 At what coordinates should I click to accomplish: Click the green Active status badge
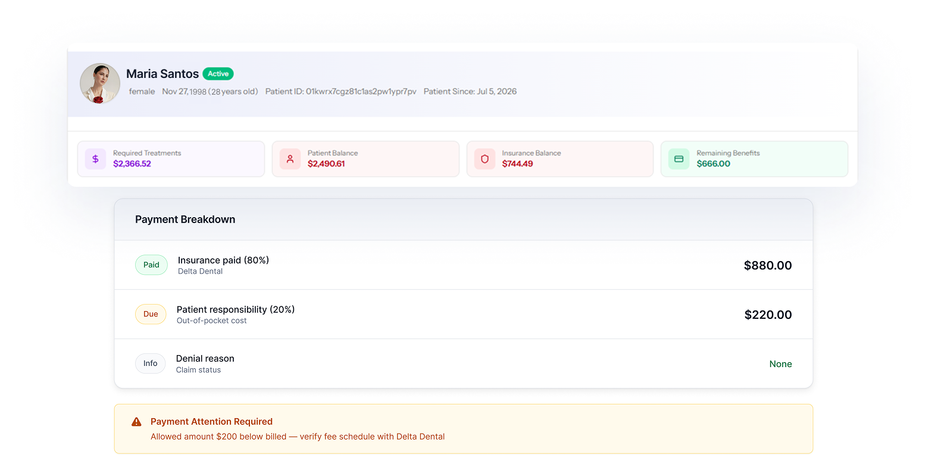tap(218, 74)
